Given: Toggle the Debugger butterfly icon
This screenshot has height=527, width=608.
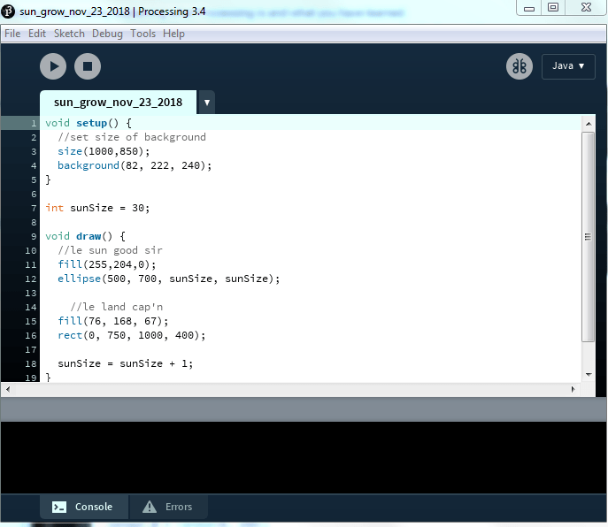Looking at the screenshot, I should pyautogui.click(x=519, y=66).
